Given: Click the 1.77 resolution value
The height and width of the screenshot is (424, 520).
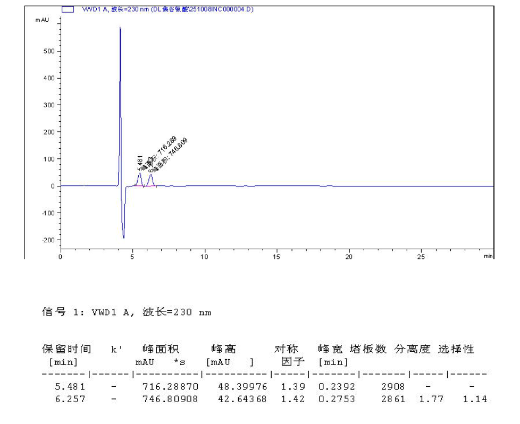Looking at the screenshot, I should click(431, 398).
